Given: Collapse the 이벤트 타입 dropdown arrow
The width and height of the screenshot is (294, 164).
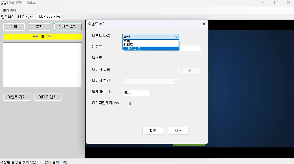Looking at the screenshot, I should pyautogui.click(x=176, y=37).
